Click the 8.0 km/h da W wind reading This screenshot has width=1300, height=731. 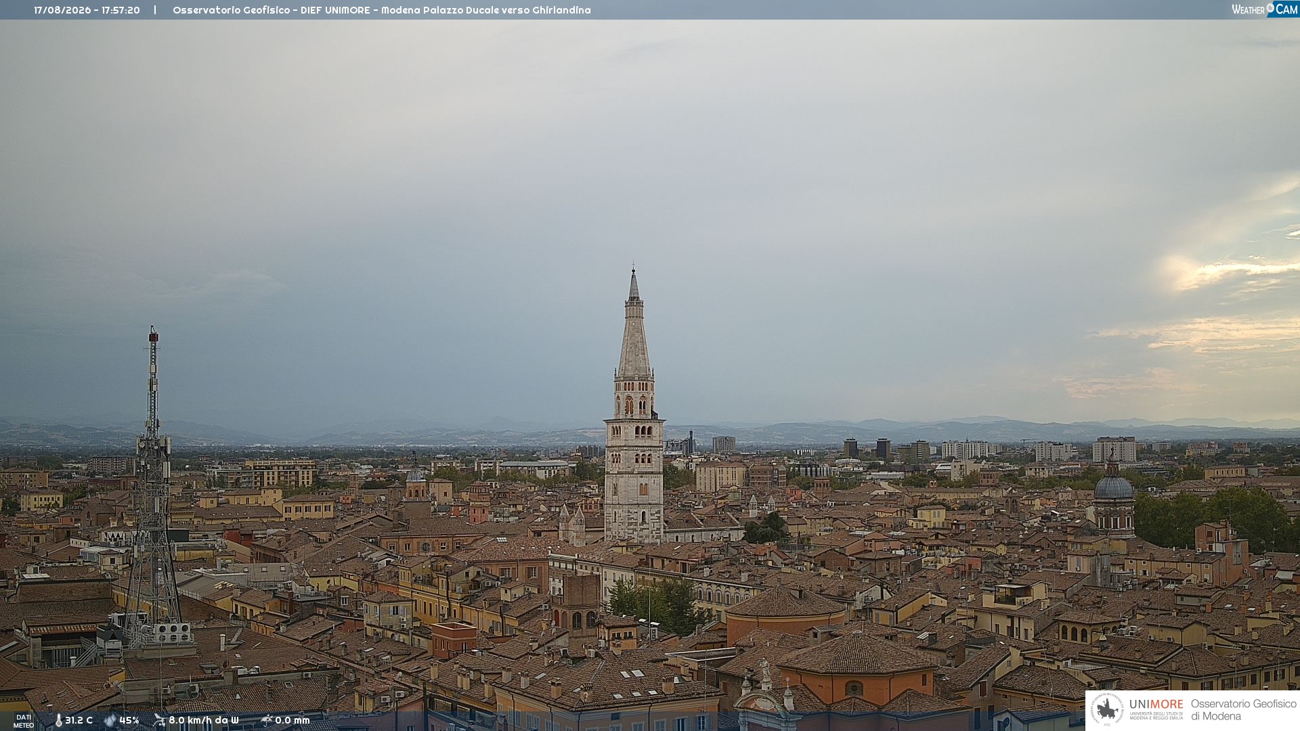[x=204, y=720]
